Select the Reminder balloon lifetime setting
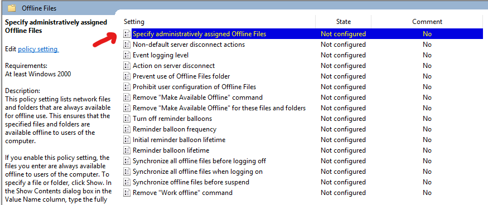This screenshot has height=205, width=488. 171,150
